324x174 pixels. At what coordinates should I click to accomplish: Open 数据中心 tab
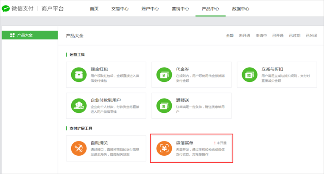click(241, 9)
